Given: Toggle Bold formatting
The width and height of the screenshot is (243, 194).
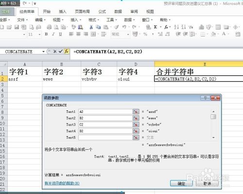Looking at the screenshot, I should tap(46, 34).
